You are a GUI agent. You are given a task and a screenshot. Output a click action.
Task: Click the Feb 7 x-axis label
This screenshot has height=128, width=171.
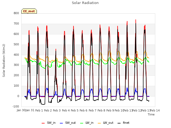(x=92, y=110)
